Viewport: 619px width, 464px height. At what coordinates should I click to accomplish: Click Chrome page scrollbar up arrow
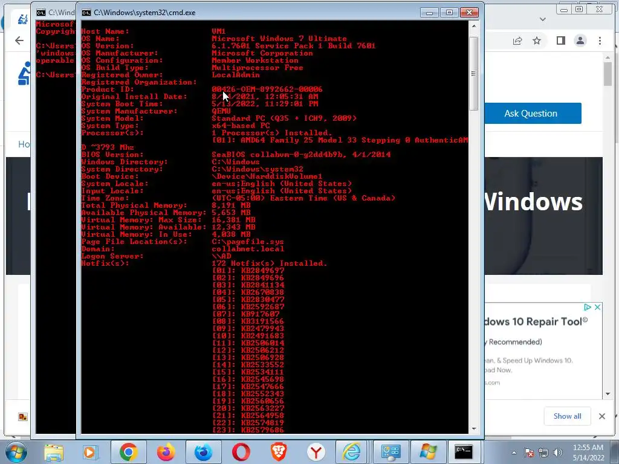[x=608, y=57]
